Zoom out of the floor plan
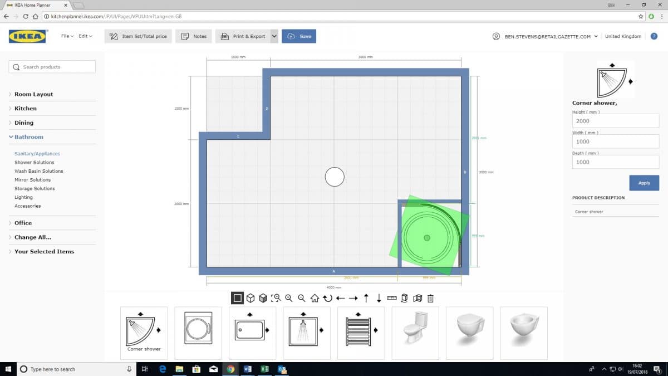 301,298
